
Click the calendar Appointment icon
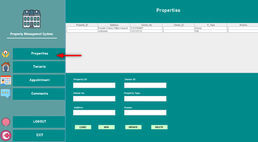pos(6,80)
